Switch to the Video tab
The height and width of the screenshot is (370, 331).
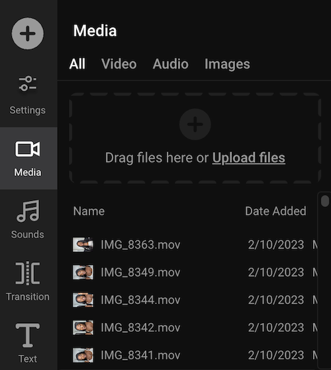(x=119, y=64)
